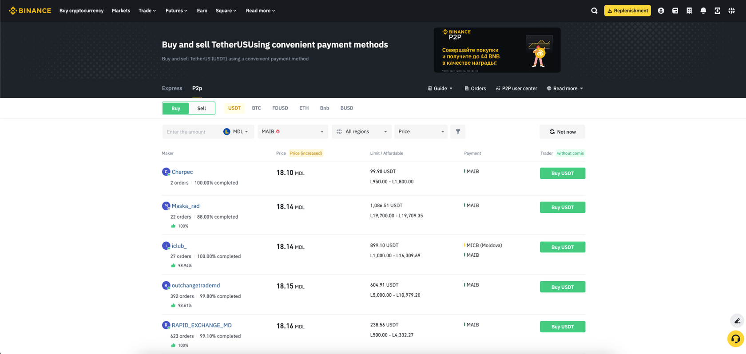Image resolution: width=746 pixels, height=354 pixels.
Task: Select the BUSD coin tab
Action: coord(347,108)
